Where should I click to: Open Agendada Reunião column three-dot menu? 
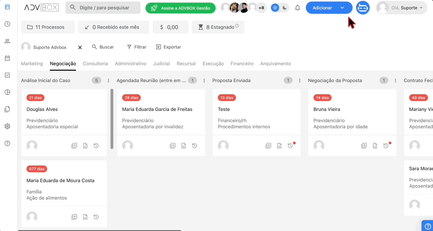204,81
